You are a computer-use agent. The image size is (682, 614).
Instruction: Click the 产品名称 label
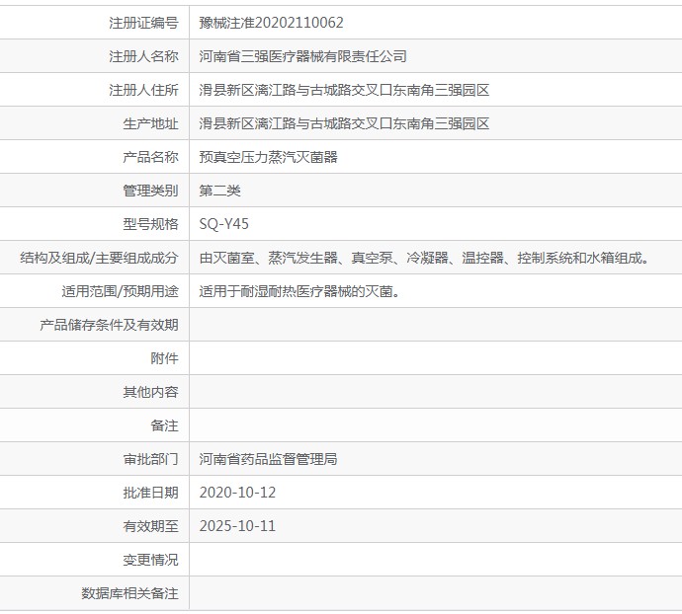coord(150,157)
